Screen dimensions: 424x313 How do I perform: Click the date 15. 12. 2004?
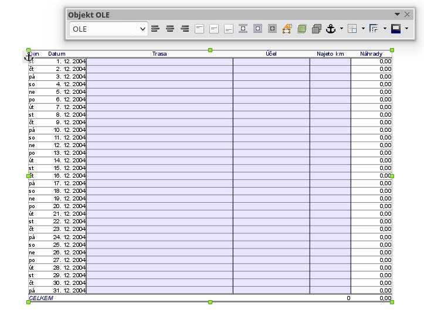pyautogui.click(x=70, y=168)
